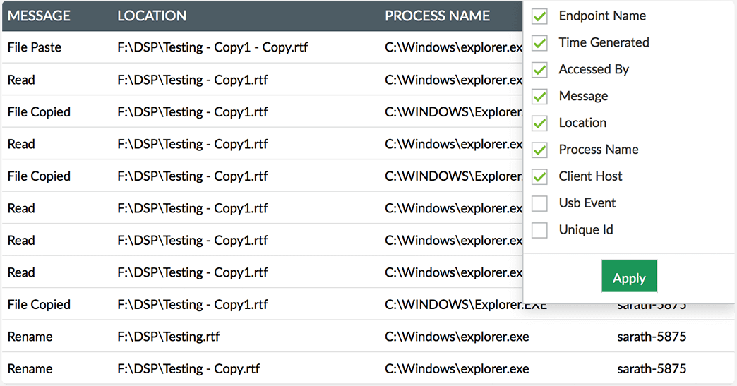Image resolution: width=737 pixels, height=386 pixels.
Task: Click explorer.exe process in 'Testing - Copy.rtf' row
Action: click(457, 368)
